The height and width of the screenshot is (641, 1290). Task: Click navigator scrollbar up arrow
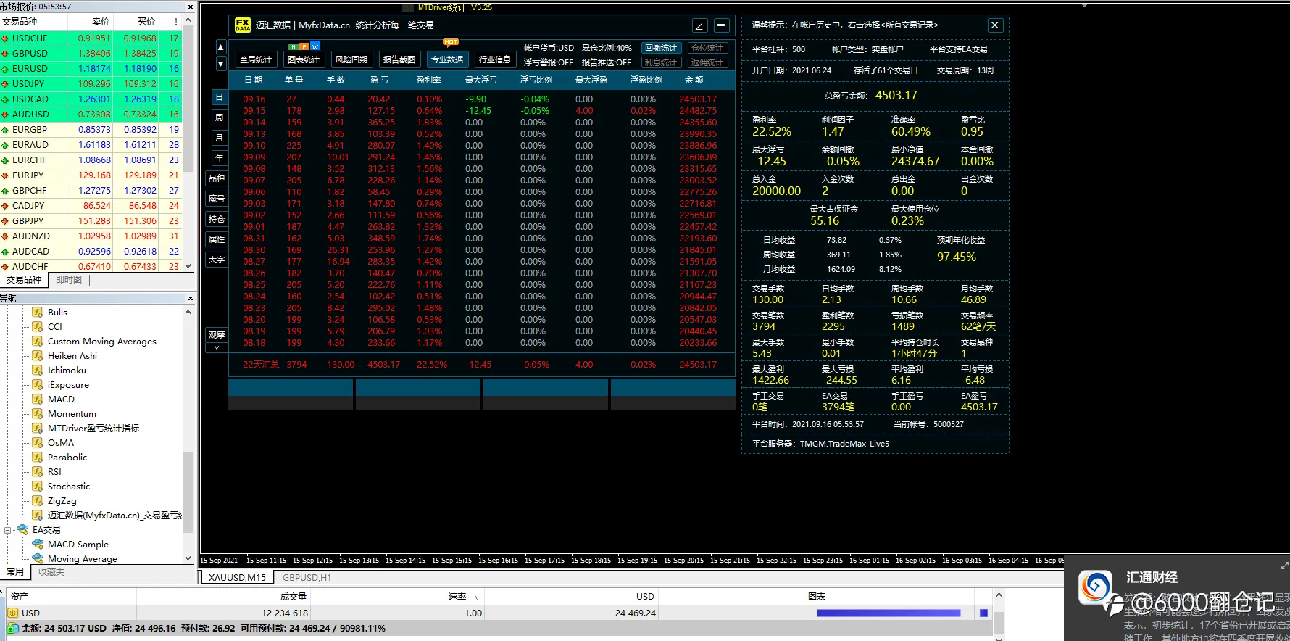[188, 313]
